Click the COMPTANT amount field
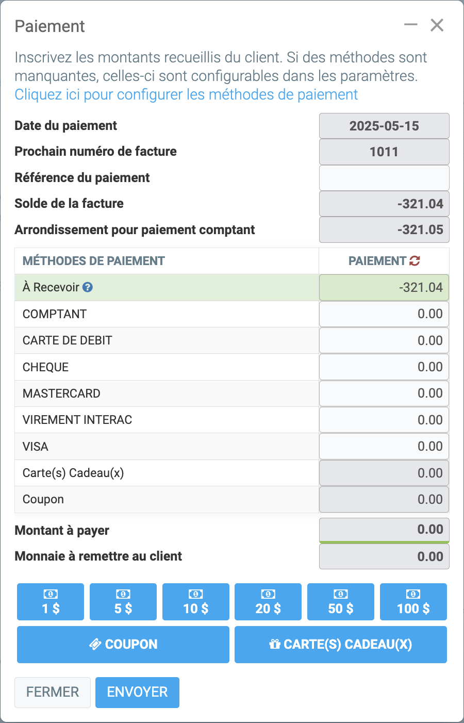Viewport: 464px width, 723px height. 384,314
